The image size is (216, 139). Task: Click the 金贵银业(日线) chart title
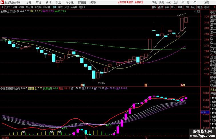coord(8,11)
